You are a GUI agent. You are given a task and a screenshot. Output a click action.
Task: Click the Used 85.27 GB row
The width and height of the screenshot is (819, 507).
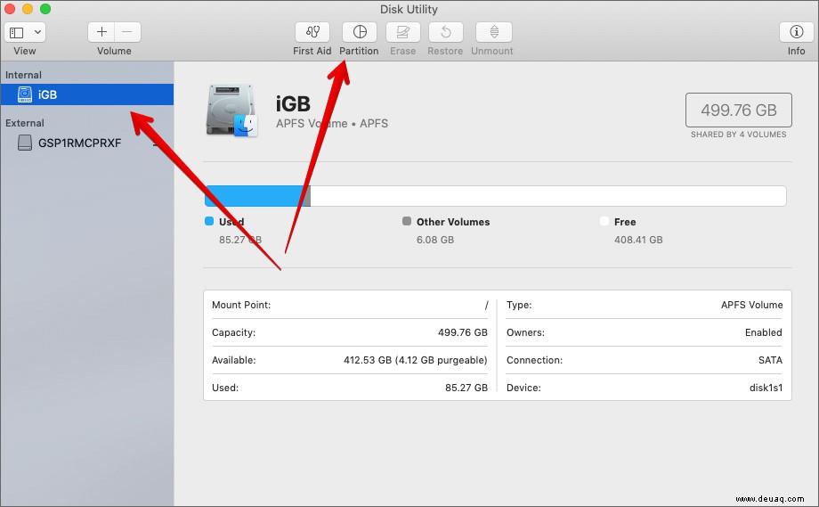point(350,388)
